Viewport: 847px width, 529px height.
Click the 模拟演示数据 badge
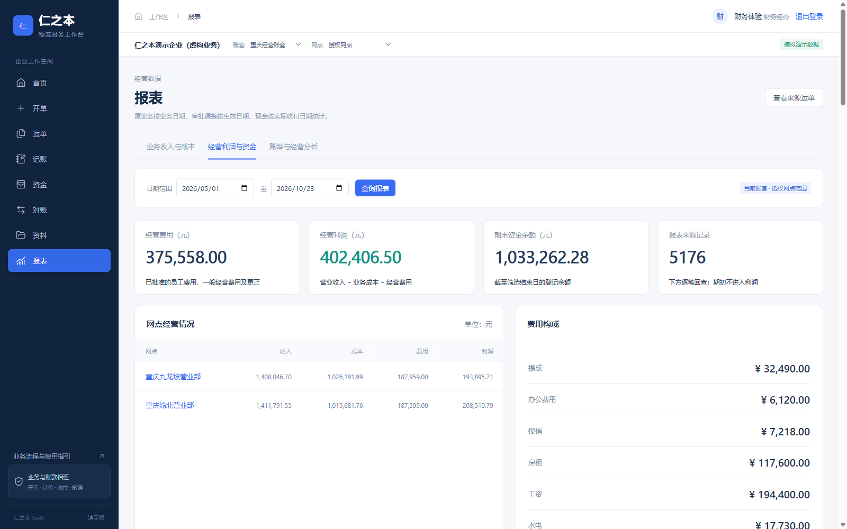(x=801, y=44)
